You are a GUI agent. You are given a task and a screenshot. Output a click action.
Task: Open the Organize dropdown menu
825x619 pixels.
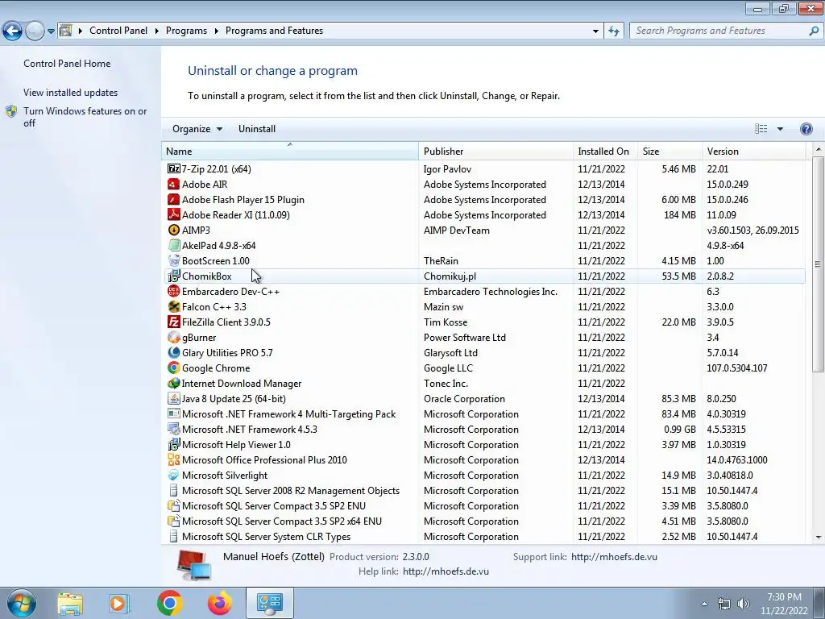(x=197, y=129)
